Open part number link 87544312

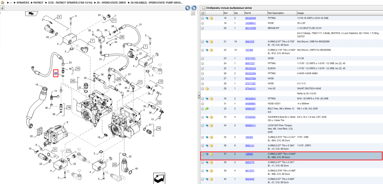(250, 89)
